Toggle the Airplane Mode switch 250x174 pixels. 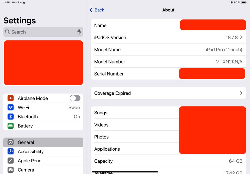pos(75,98)
